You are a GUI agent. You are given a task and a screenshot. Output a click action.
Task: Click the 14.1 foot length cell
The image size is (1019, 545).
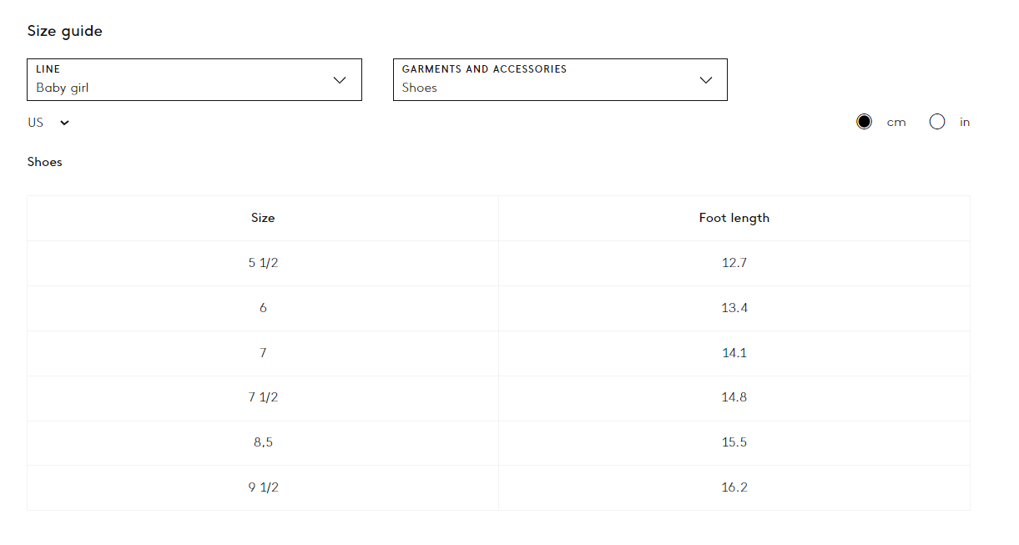click(x=734, y=353)
